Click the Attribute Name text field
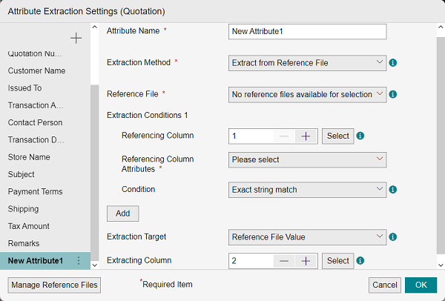 [307, 31]
